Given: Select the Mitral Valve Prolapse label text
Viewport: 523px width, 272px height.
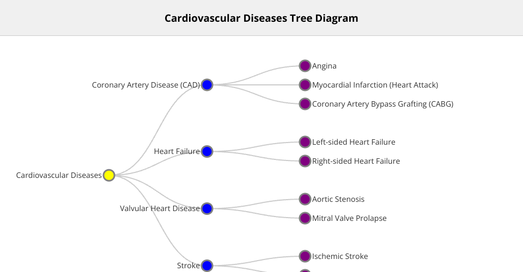Looking at the screenshot, I should (x=349, y=218).
